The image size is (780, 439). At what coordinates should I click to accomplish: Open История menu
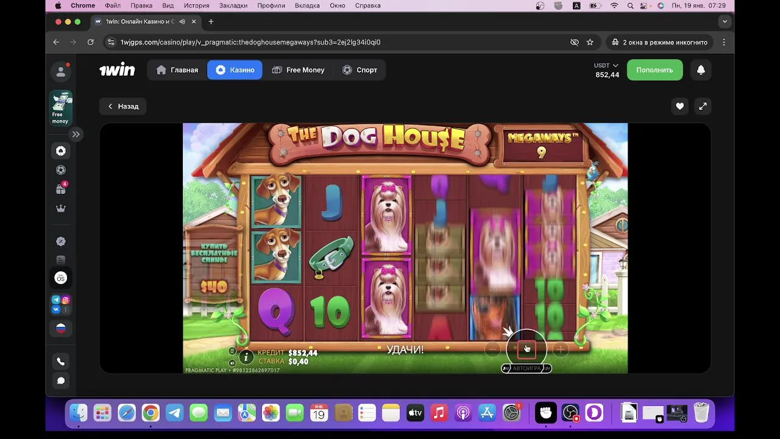197,5
